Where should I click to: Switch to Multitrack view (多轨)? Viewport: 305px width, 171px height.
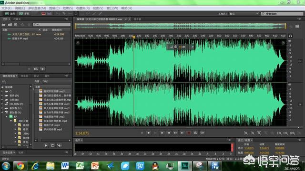24,14
